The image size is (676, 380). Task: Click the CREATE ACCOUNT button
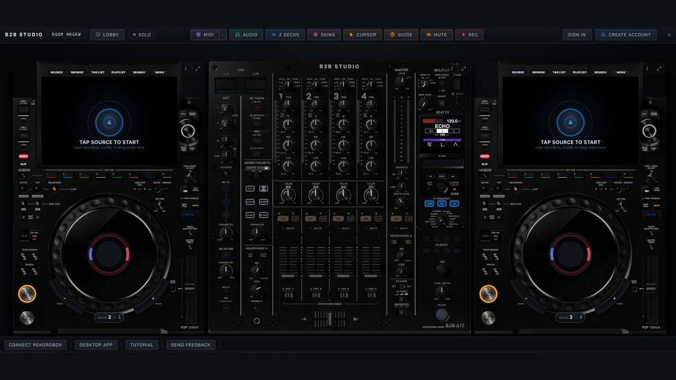(626, 35)
